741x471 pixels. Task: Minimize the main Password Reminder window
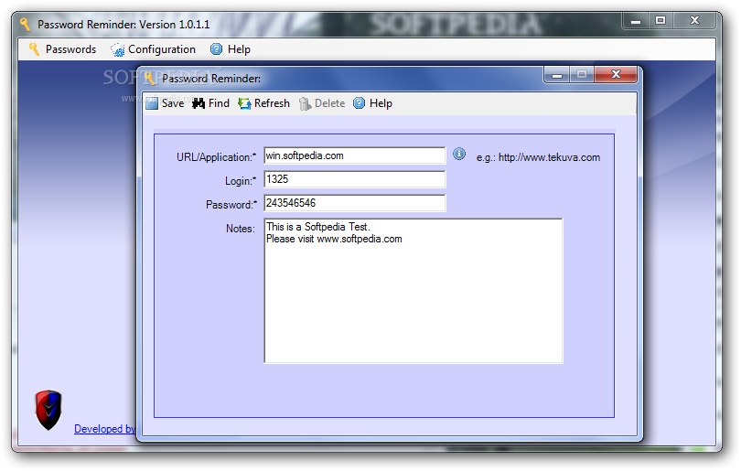click(636, 21)
